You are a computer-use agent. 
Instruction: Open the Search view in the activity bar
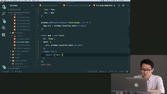click(3, 14)
